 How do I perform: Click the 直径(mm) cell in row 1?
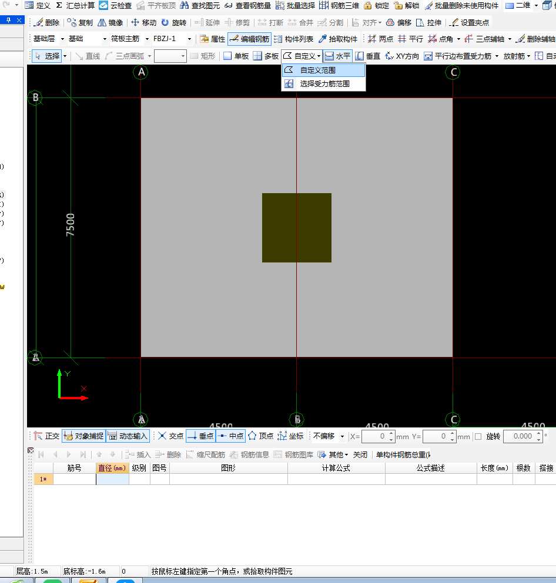(112, 479)
